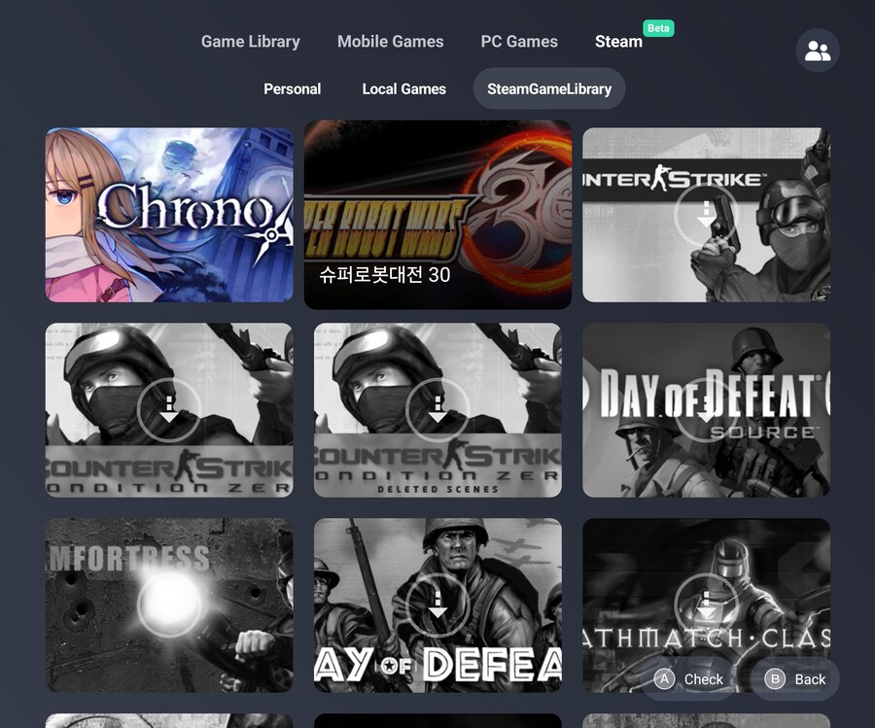Switch to the Mobile Games tab
The image size is (875, 728).
click(391, 41)
